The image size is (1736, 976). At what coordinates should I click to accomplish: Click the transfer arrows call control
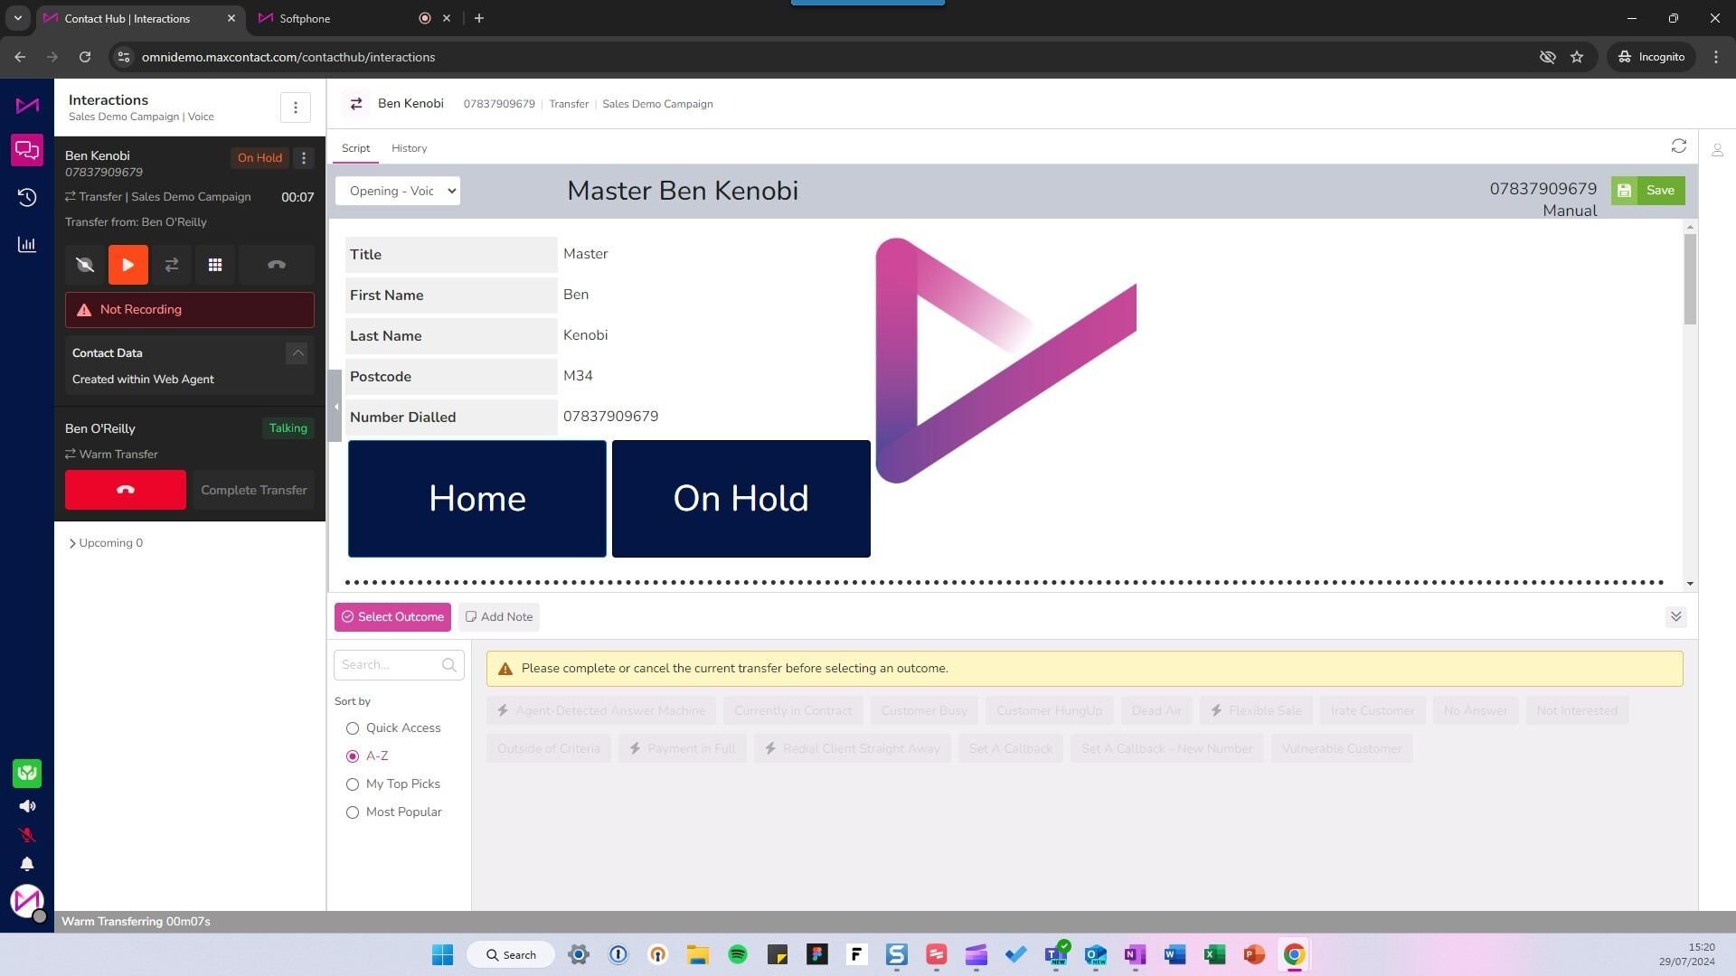coord(172,265)
